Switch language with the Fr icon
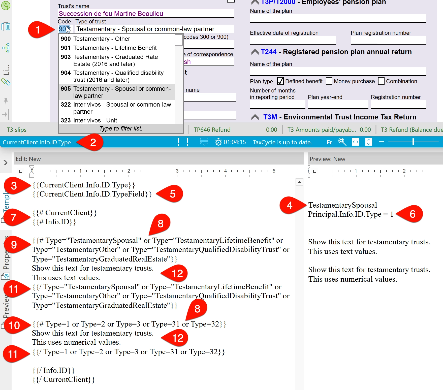 [x=329, y=142]
